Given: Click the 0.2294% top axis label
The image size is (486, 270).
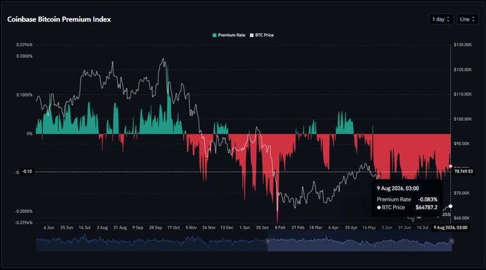Looking at the screenshot, I should point(24,45).
